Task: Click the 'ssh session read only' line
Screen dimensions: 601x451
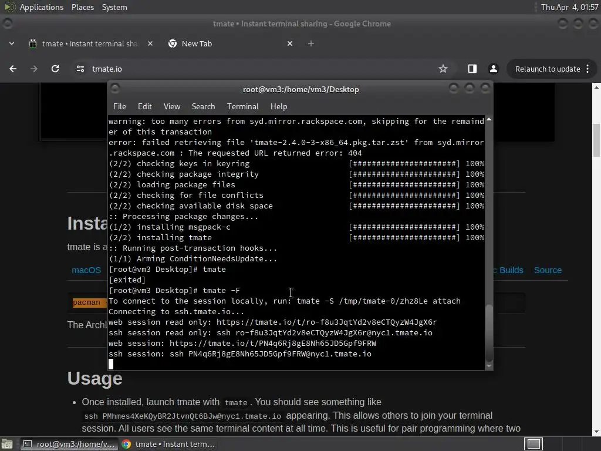Action: click(270, 332)
